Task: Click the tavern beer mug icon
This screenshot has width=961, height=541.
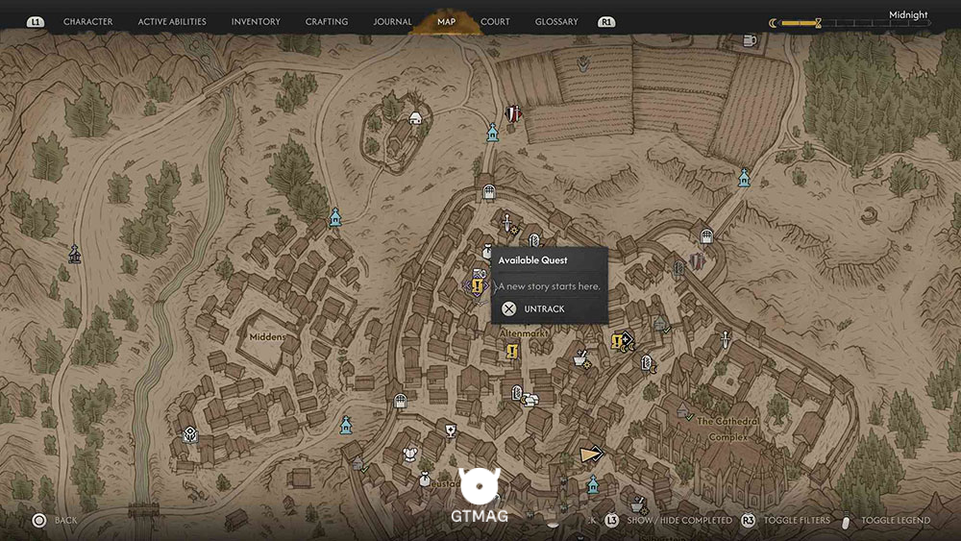Action: pyautogui.click(x=749, y=40)
